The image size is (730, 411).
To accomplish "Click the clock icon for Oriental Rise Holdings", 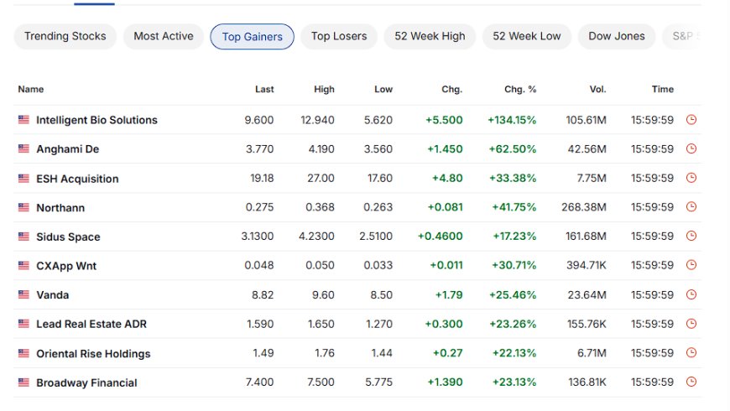I will pyautogui.click(x=691, y=352).
